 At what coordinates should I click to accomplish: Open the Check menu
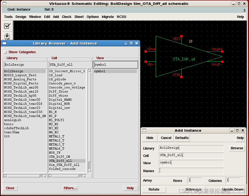pos(67,17)
